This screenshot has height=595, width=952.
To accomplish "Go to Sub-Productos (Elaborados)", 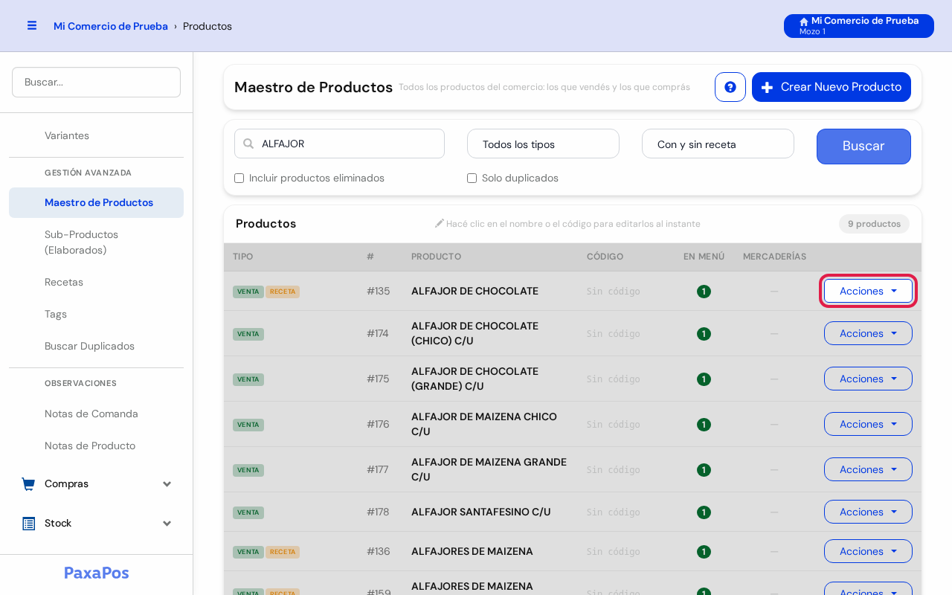I will coord(96,242).
